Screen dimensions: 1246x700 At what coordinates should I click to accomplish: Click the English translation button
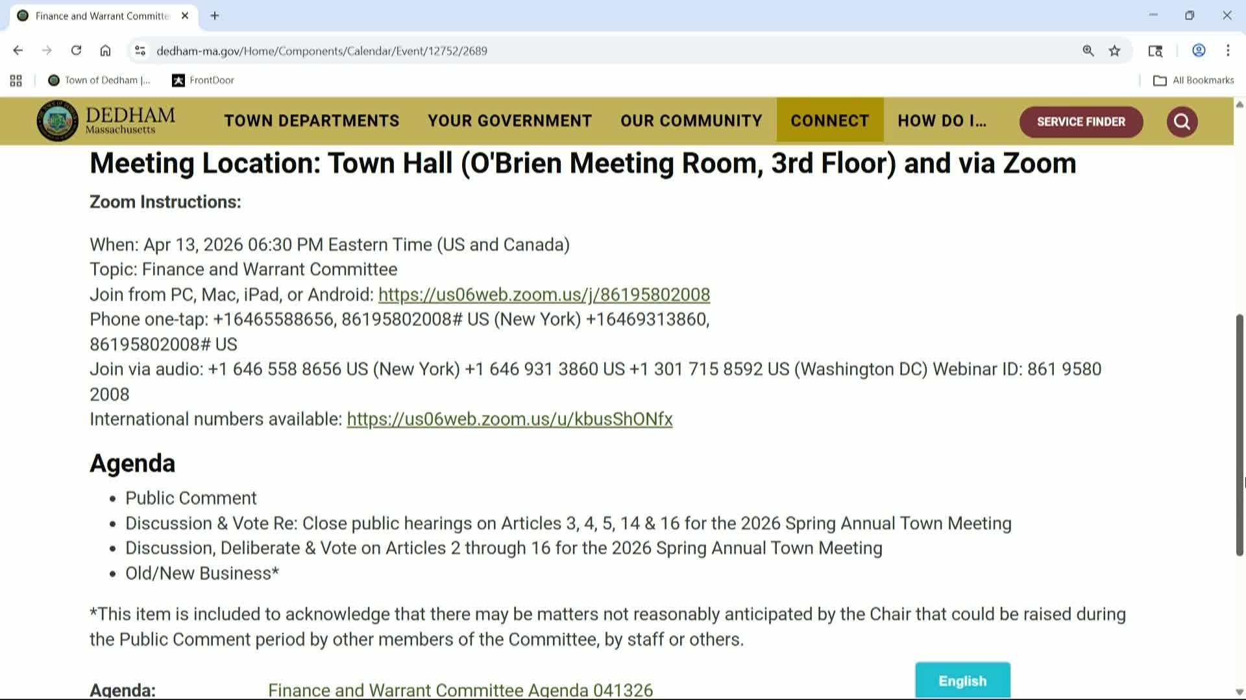coord(962,681)
